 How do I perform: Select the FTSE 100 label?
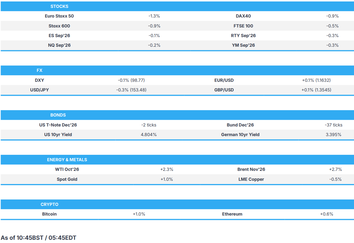pos(243,26)
